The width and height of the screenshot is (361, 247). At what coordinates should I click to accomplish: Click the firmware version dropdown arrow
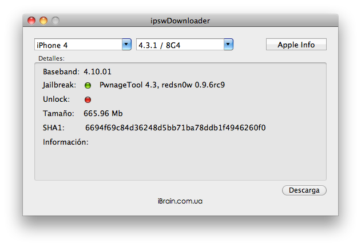point(228,45)
